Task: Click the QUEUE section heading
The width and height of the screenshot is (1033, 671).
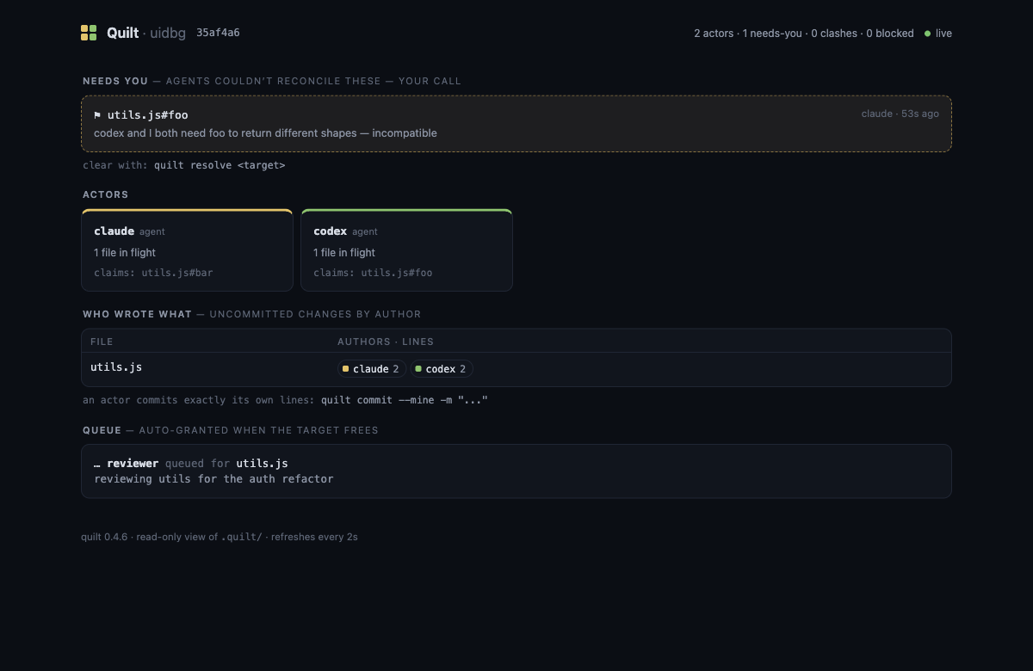Action: click(102, 430)
